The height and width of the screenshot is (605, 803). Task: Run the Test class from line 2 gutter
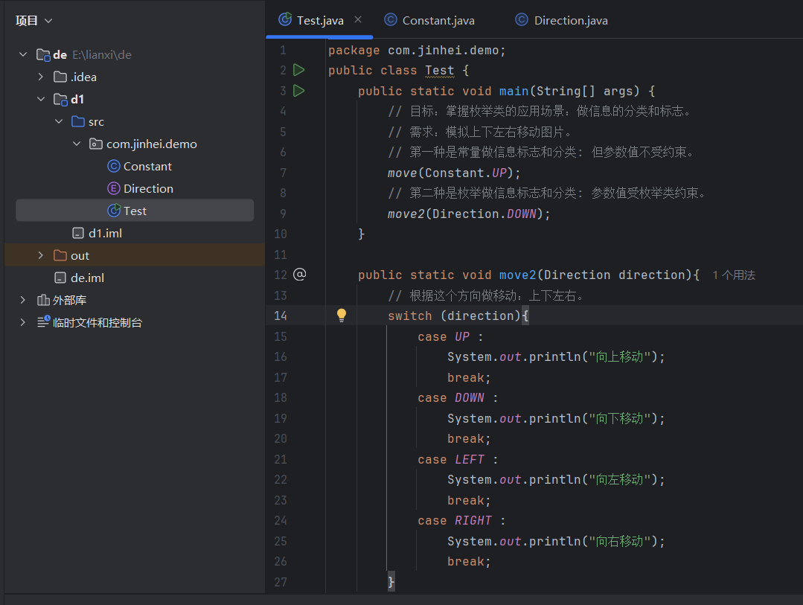pos(299,70)
